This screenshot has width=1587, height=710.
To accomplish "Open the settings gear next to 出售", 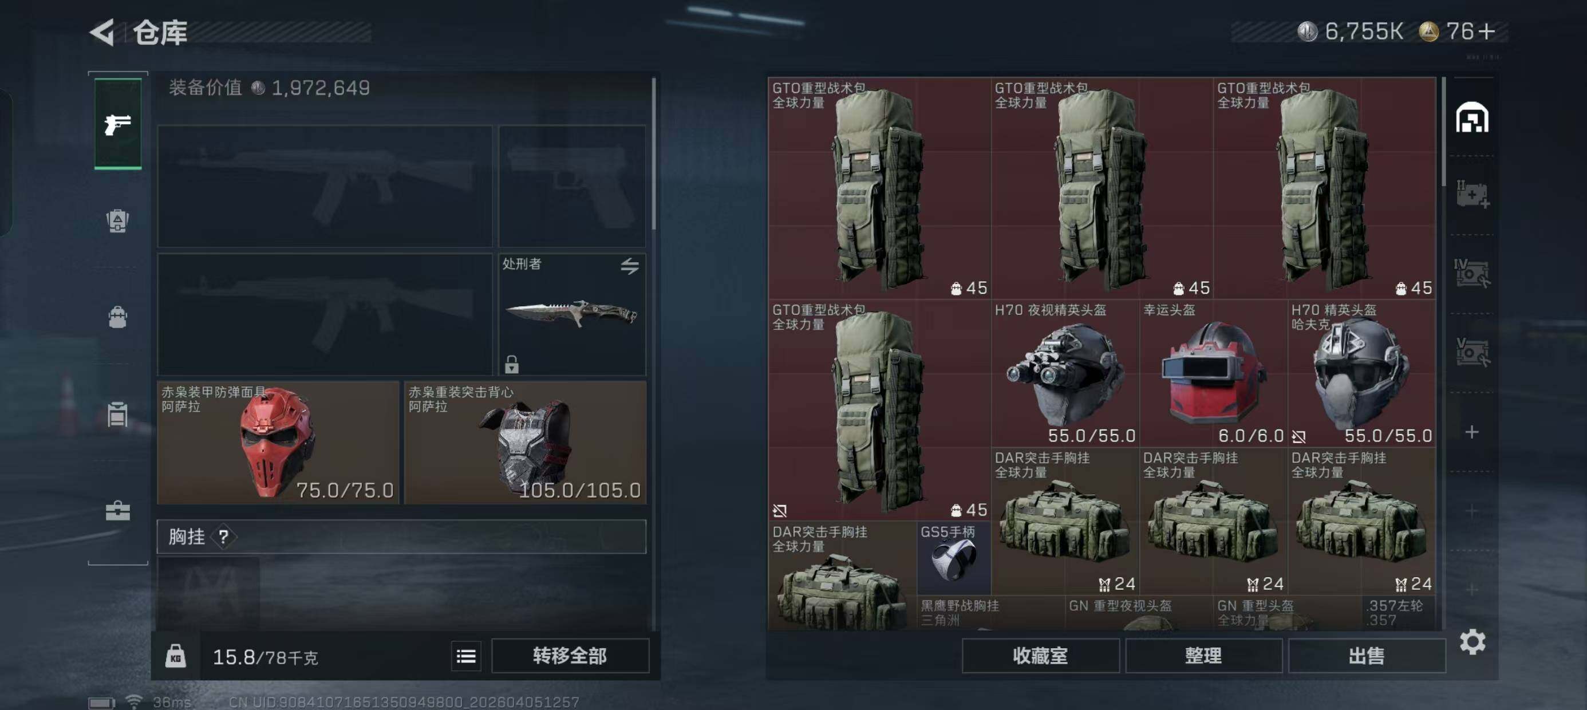I will (1472, 643).
